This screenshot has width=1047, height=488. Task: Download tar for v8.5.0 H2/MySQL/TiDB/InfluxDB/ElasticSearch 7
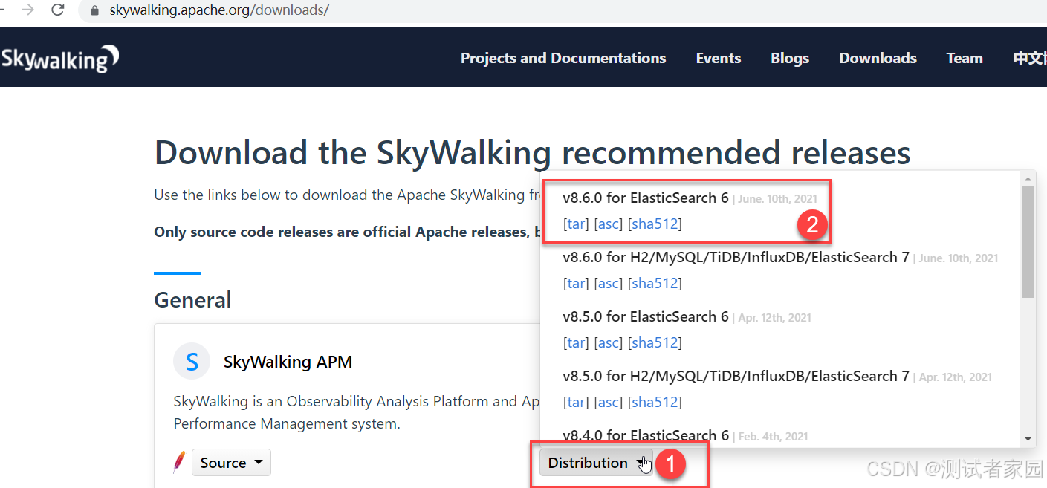(x=576, y=402)
